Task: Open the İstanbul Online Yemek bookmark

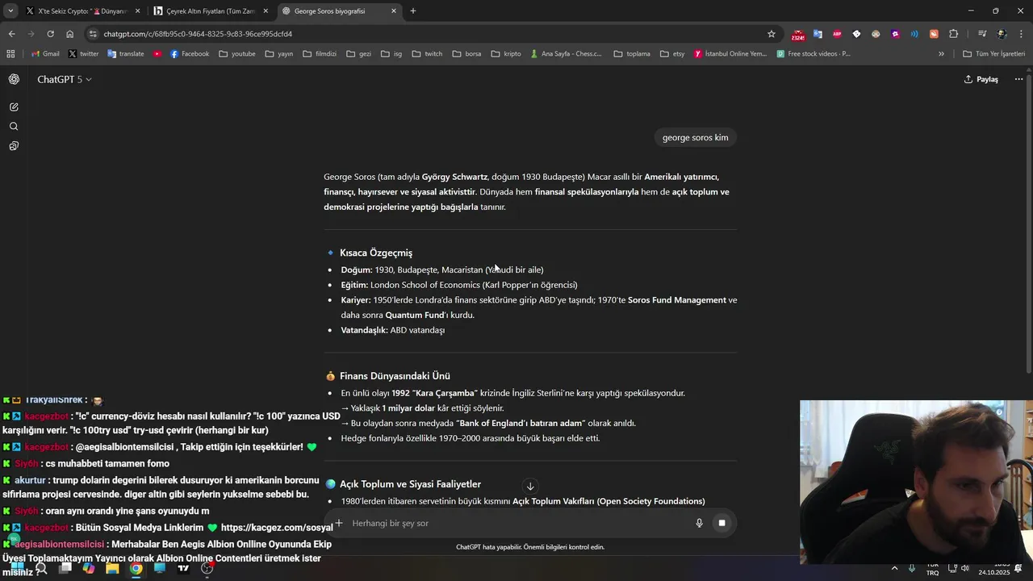Action: tap(730, 54)
